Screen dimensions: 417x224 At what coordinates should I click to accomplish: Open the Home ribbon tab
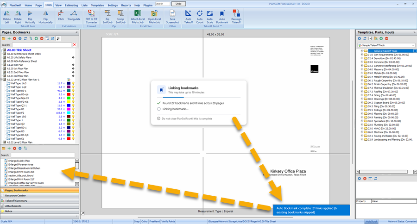tap(28, 5)
